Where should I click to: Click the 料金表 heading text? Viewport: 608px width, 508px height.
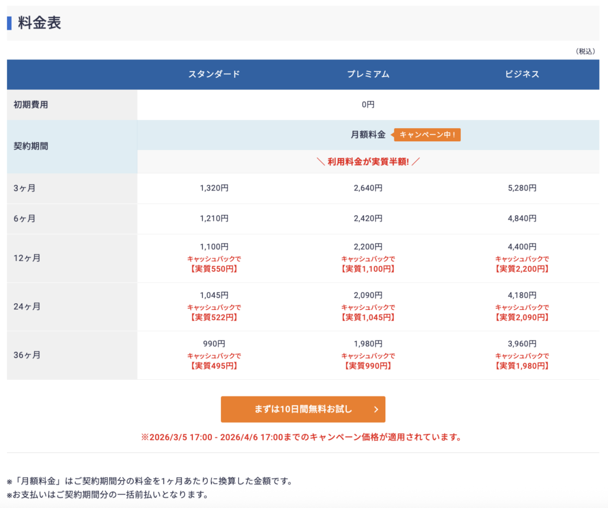click(40, 23)
